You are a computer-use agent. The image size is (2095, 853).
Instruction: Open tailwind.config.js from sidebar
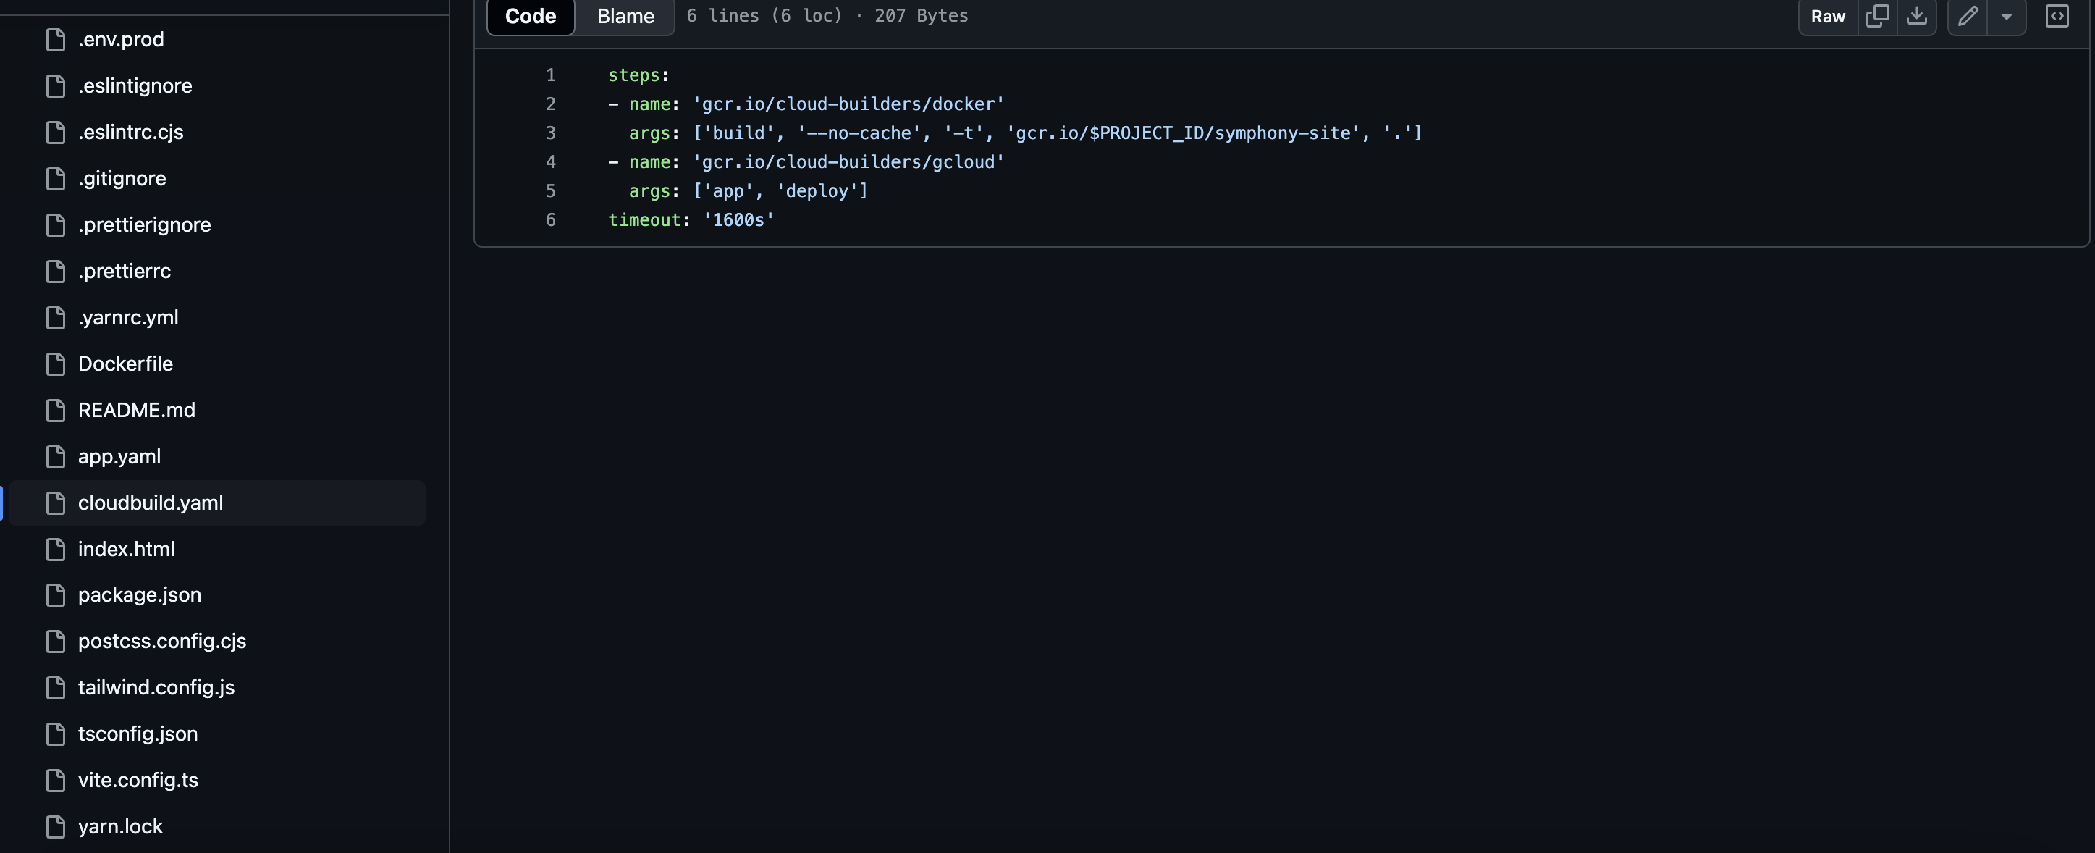click(x=156, y=687)
